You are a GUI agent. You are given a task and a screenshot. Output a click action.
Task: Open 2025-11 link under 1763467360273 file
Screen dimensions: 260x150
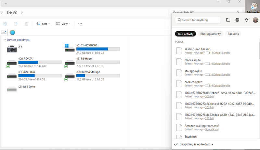click(x=209, y=107)
